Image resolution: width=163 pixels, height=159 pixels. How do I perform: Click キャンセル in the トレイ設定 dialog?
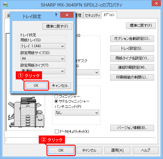click(60, 86)
